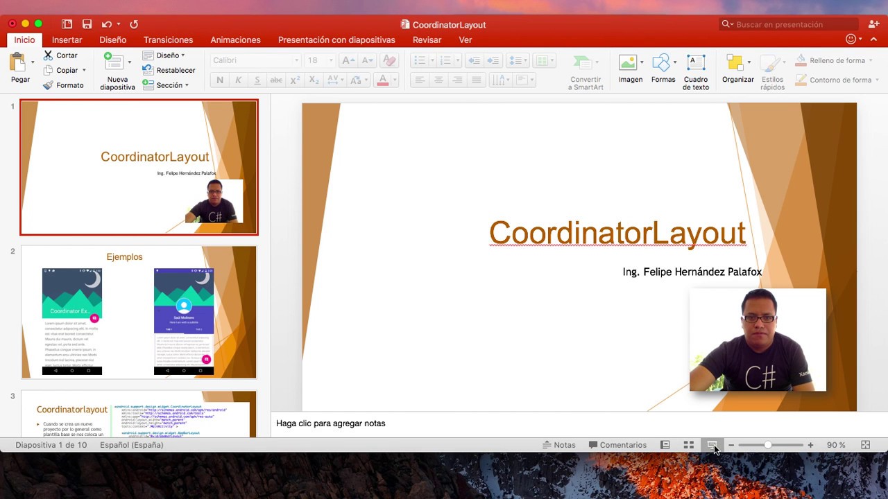Screen dimensions: 888x499
Task: Decrease the list indent level
Action: (x=475, y=60)
